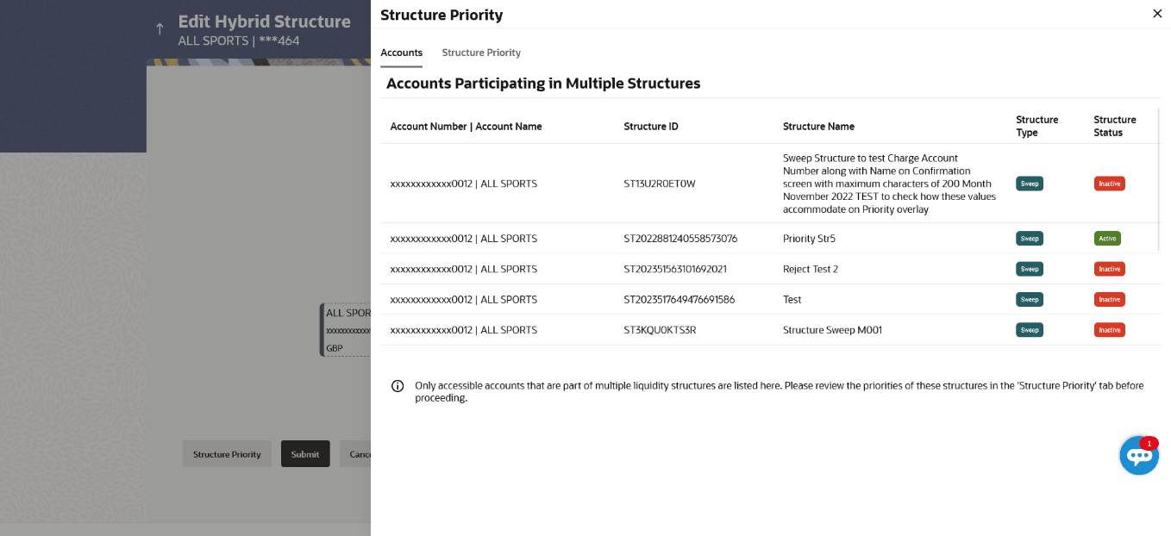Screen dimensions: 1171x536
Task: Click the Inactive badge for structure ST13U2R0ET0W
Action: pyautogui.click(x=1109, y=184)
